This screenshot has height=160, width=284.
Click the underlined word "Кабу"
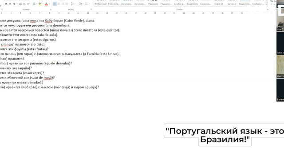pyautogui.click(x=48, y=21)
